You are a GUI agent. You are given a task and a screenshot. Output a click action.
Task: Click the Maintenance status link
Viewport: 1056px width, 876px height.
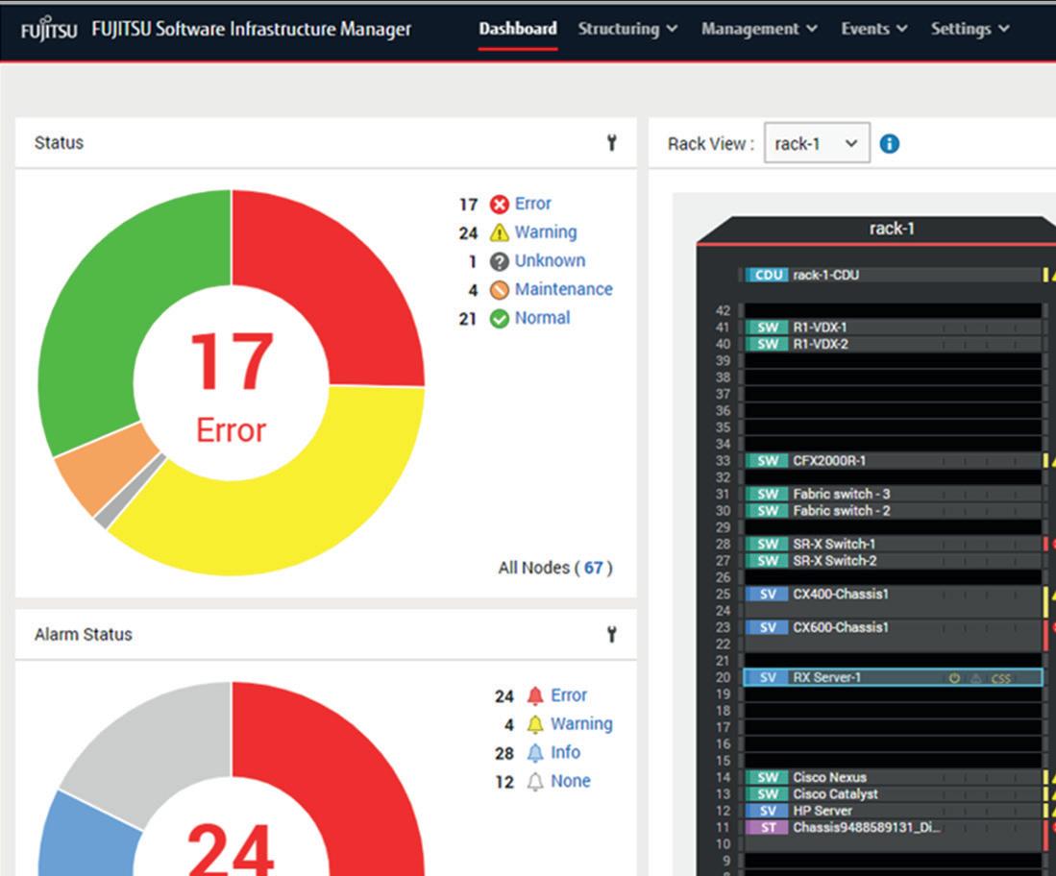click(x=564, y=289)
